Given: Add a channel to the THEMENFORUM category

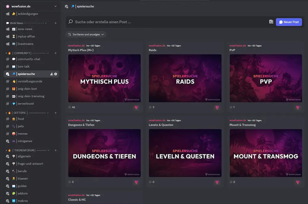Looking at the screenshot, I should point(55,150).
